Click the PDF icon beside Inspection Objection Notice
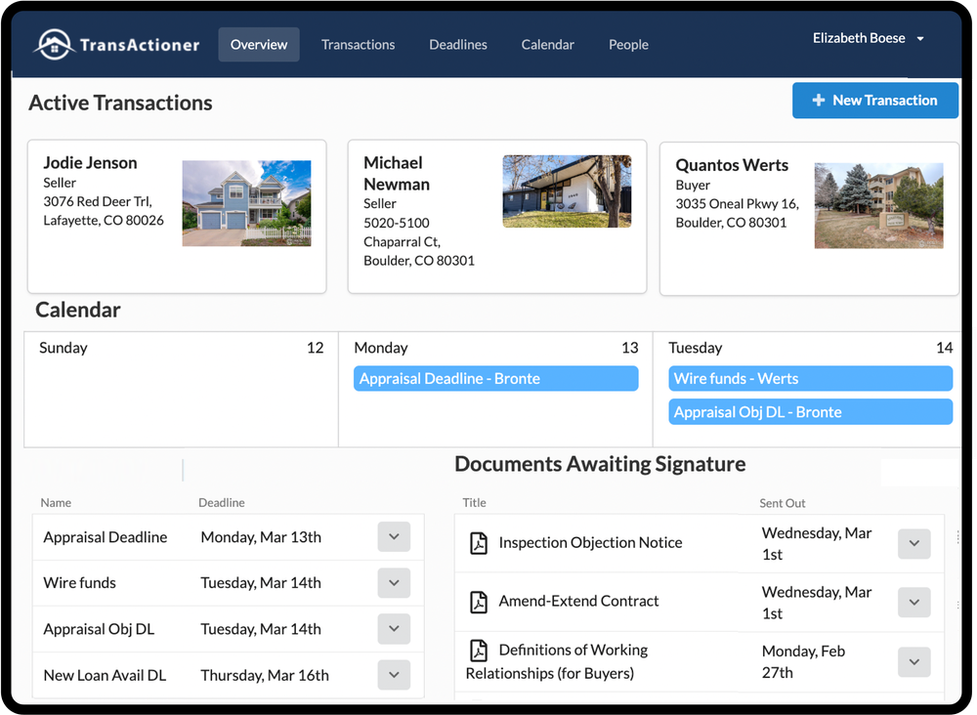The width and height of the screenshot is (977, 715). pos(478,543)
